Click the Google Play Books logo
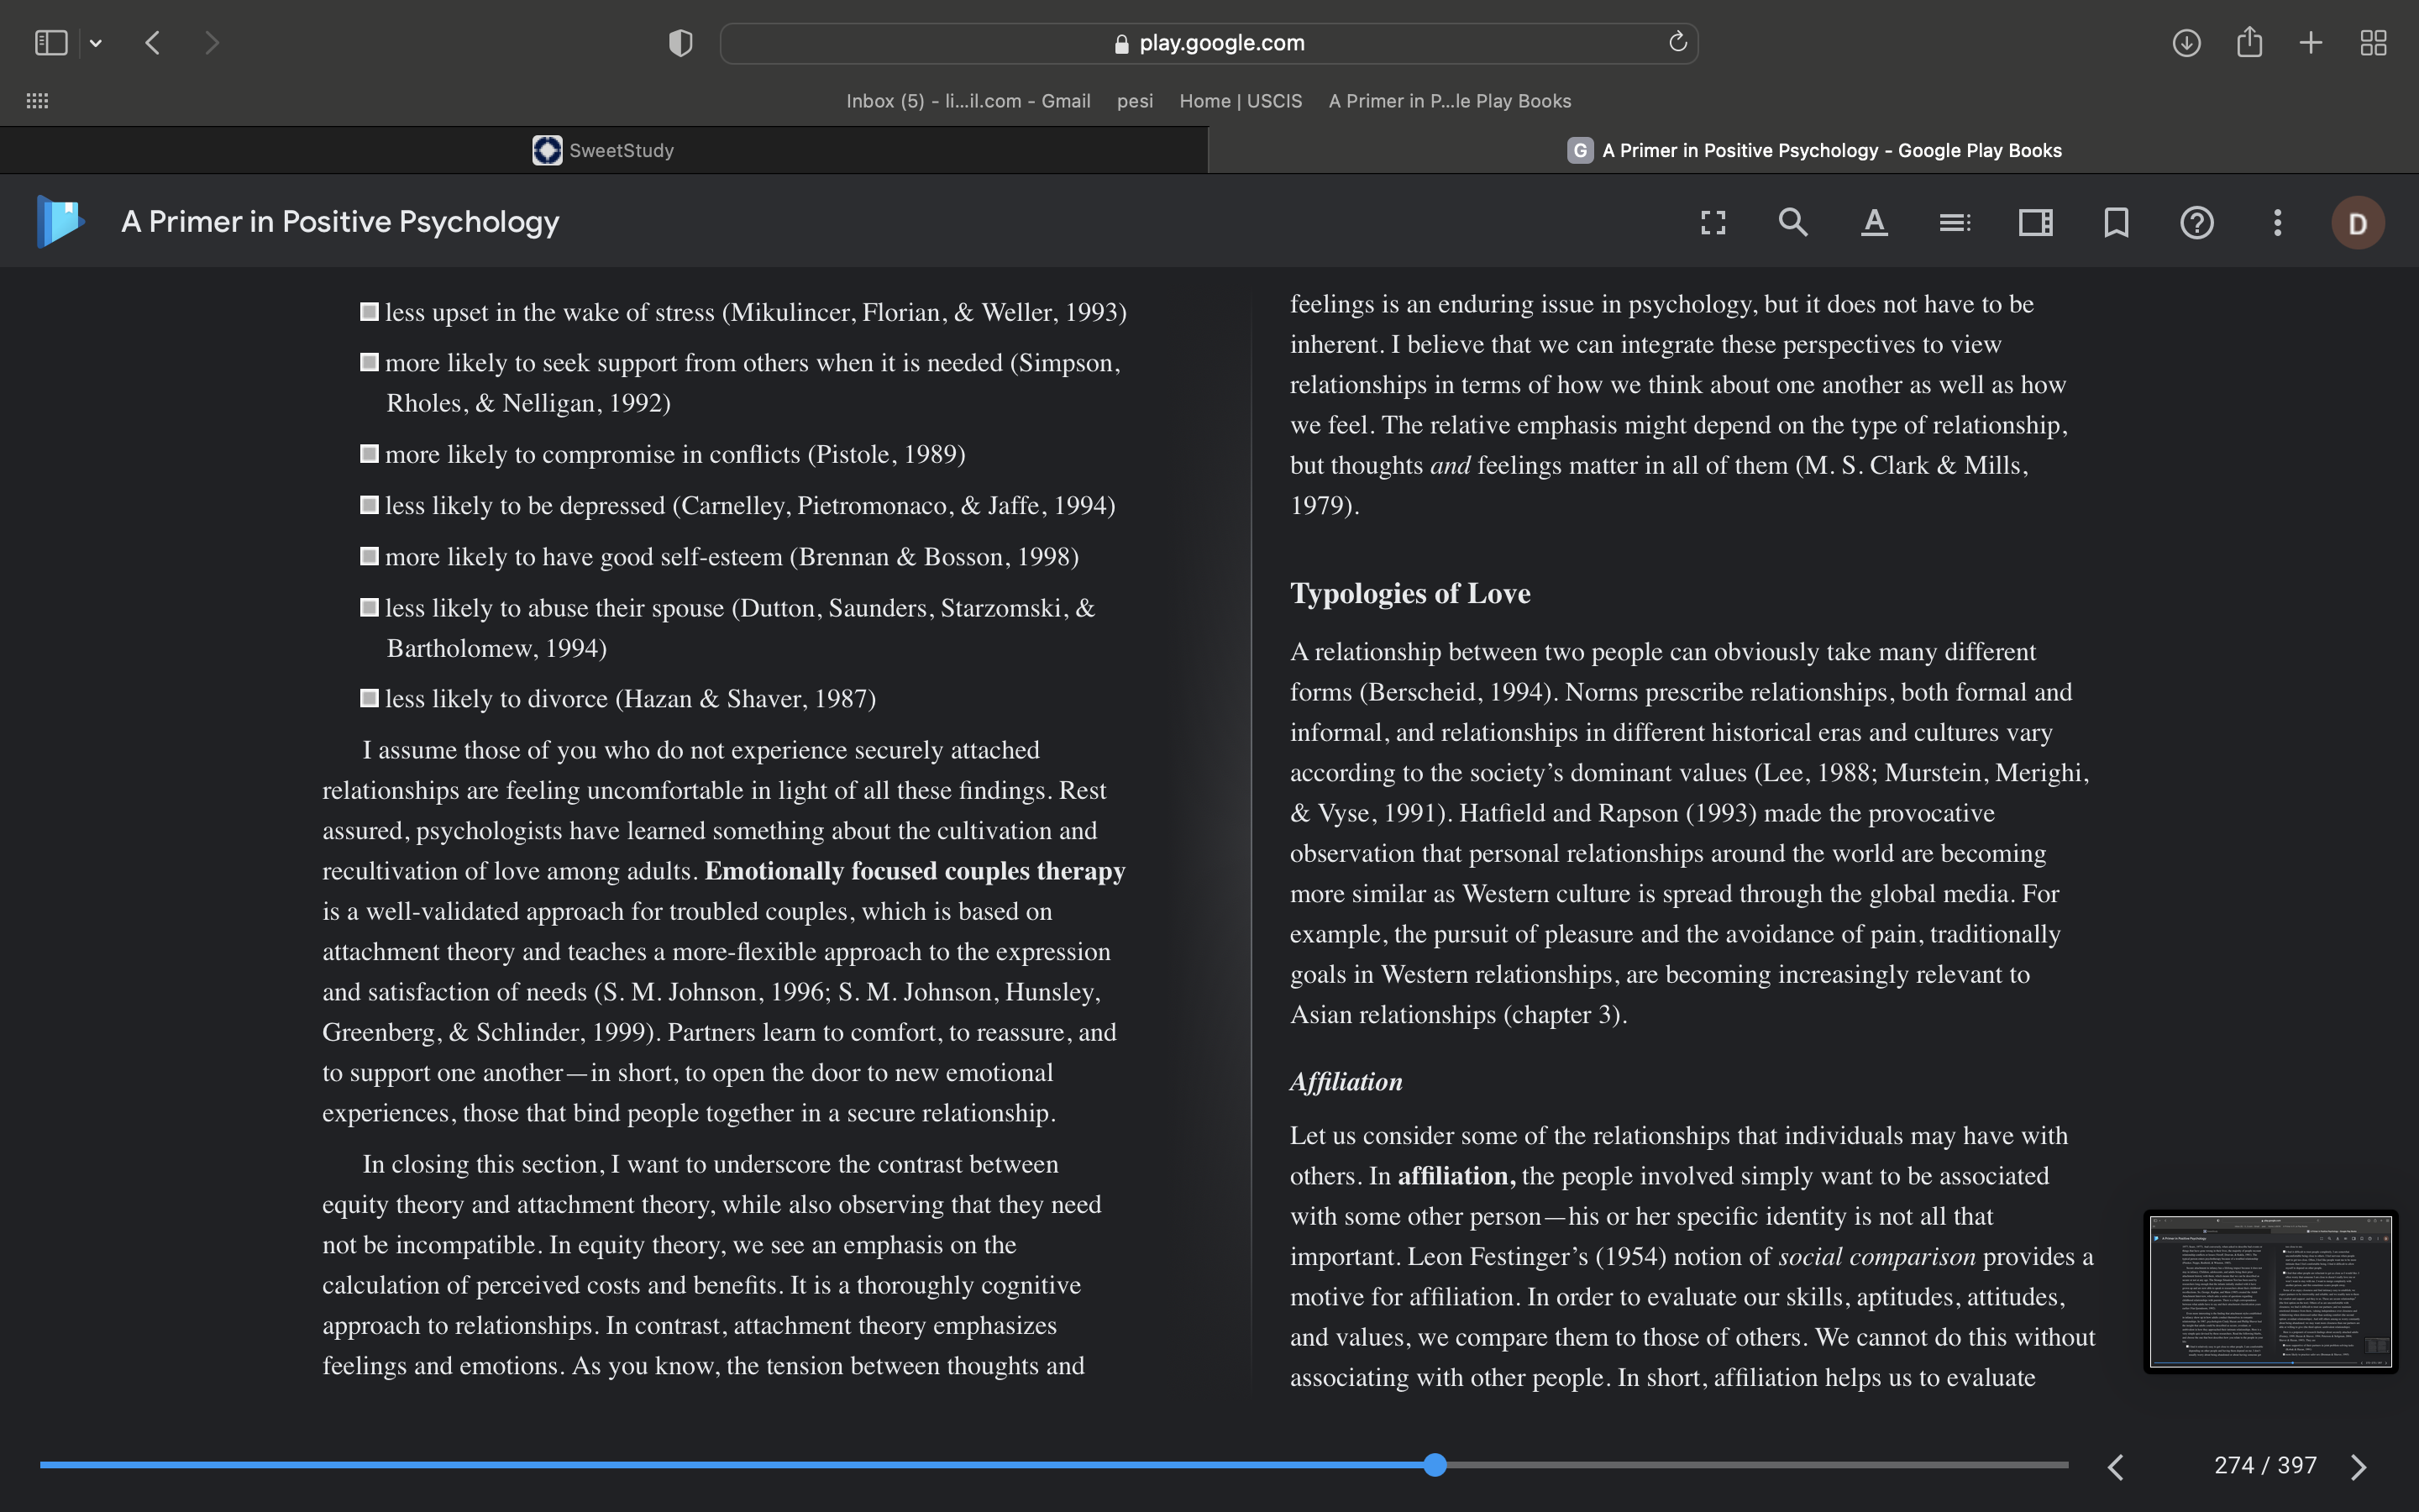The width and height of the screenshot is (2419, 1512). 60,221
